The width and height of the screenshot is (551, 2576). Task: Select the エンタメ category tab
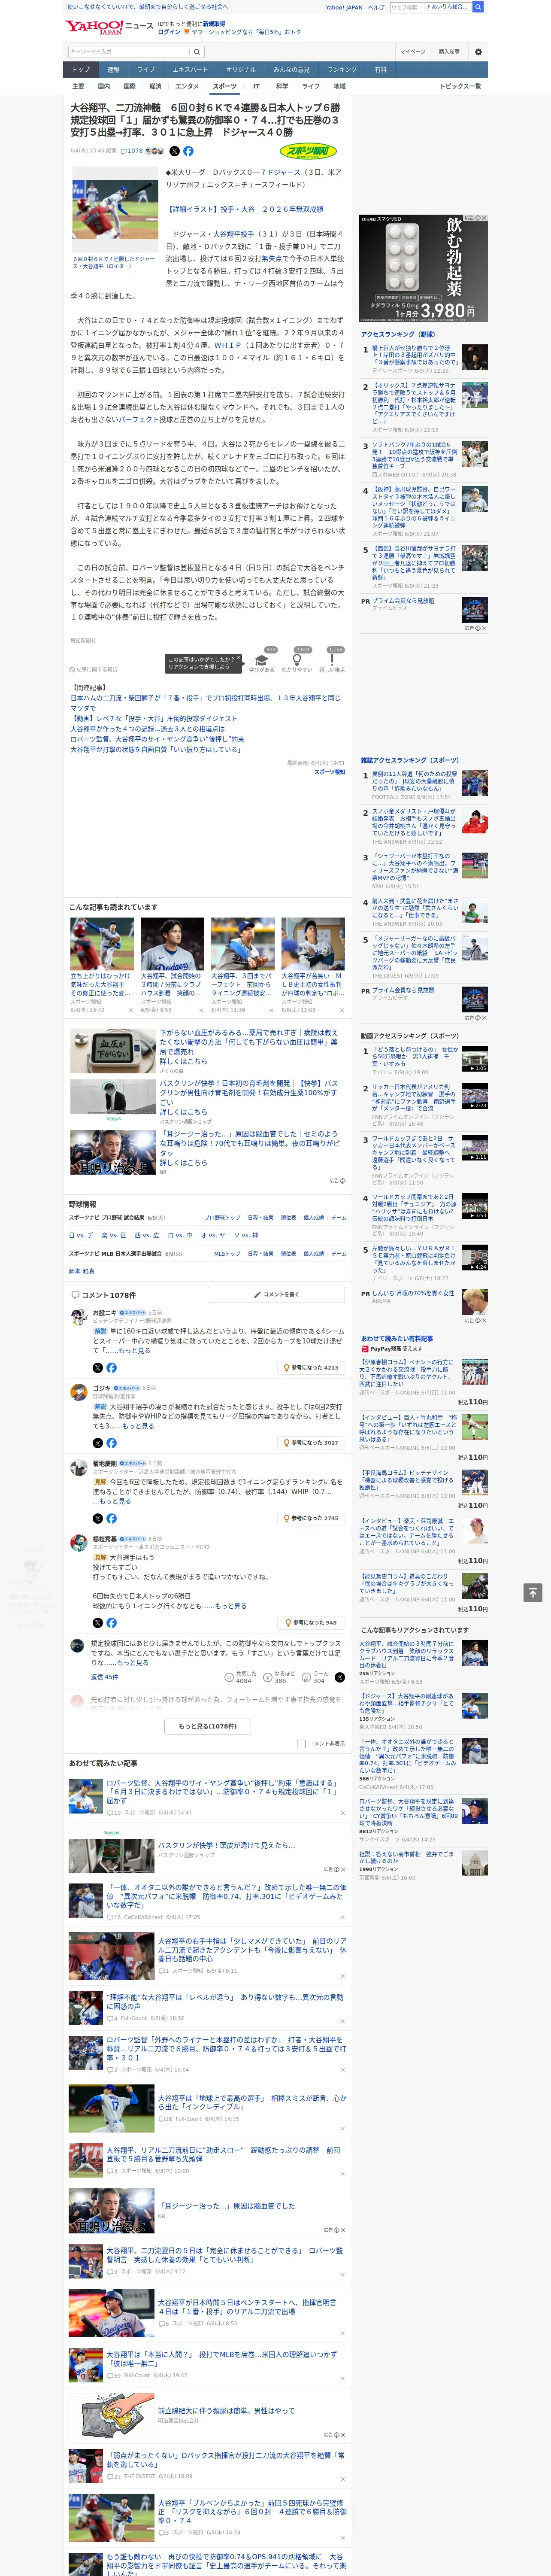pos(187,86)
